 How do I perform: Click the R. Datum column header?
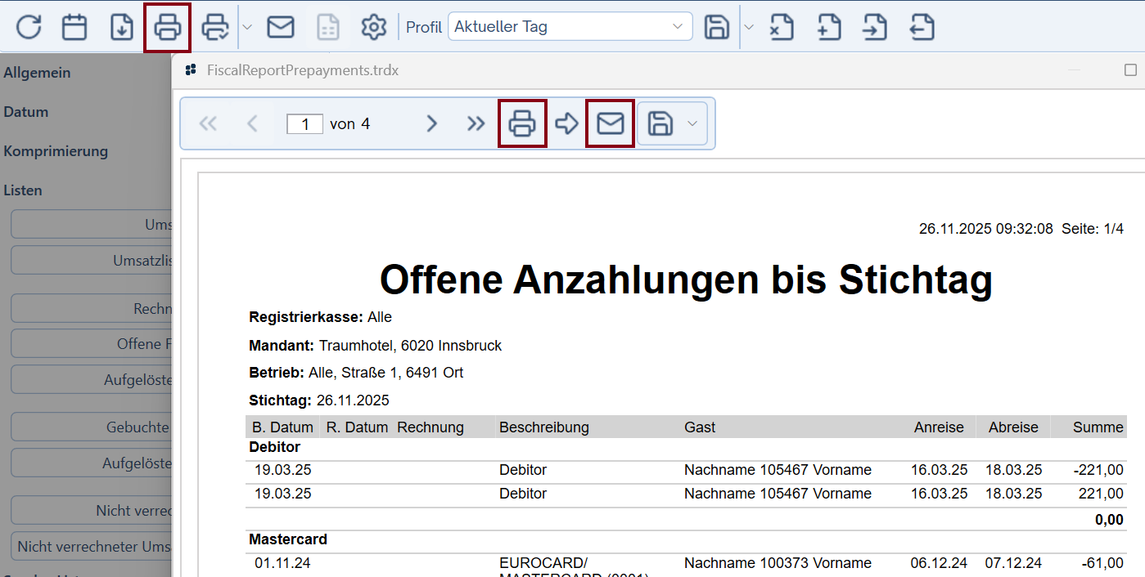click(x=357, y=427)
